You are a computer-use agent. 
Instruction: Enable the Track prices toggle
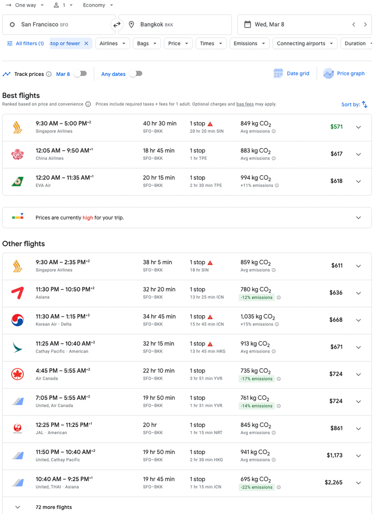point(79,73)
